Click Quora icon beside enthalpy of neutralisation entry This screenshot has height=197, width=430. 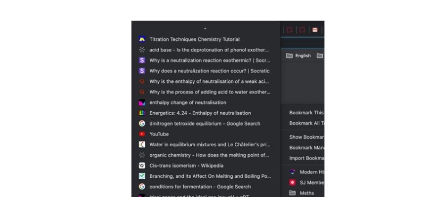pos(142,81)
